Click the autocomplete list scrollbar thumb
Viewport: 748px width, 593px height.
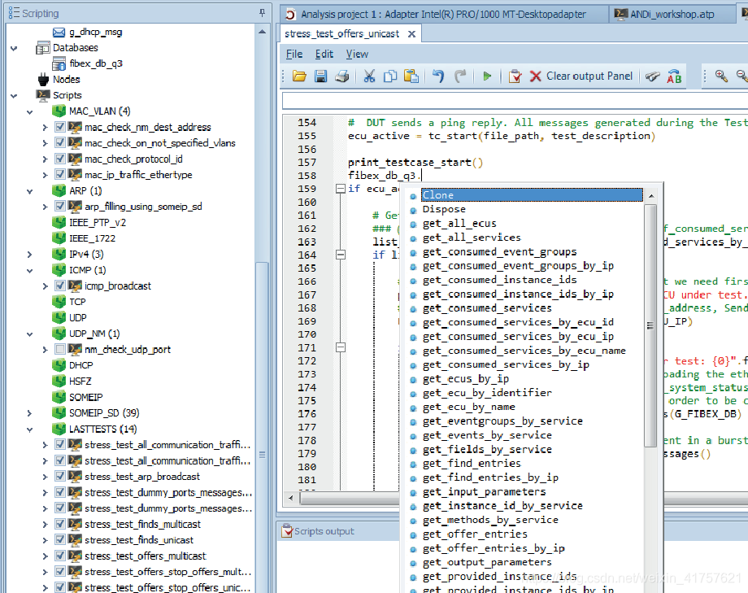pyautogui.click(x=650, y=325)
